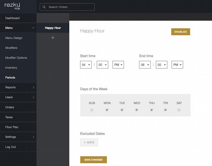Image resolution: width=212 pixels, height=166 pixels.
Task: Go to Inventory in the sidebar
Action: [11, 68]
